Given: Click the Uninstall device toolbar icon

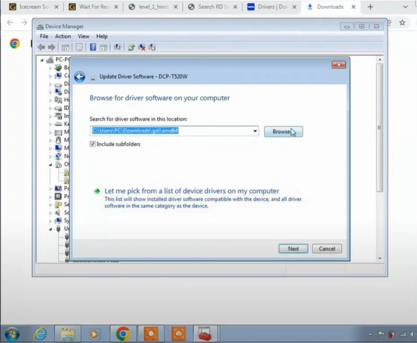Looking at the screenshot, I should (x=142, y=47).
